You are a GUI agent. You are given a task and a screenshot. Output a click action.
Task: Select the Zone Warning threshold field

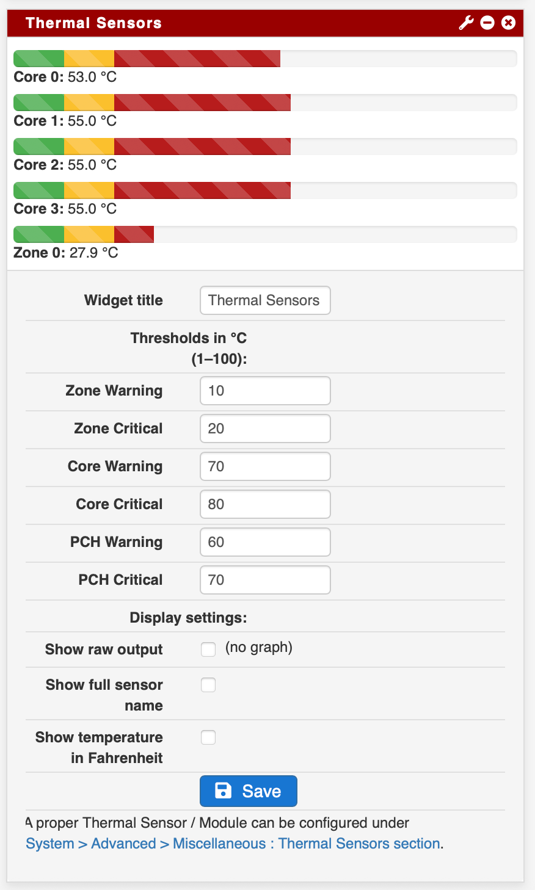tap(265, 391)
